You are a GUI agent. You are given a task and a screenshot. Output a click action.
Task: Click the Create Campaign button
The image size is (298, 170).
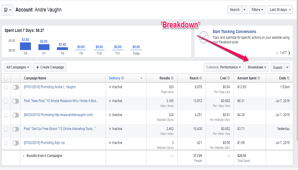tap(50, 67)
